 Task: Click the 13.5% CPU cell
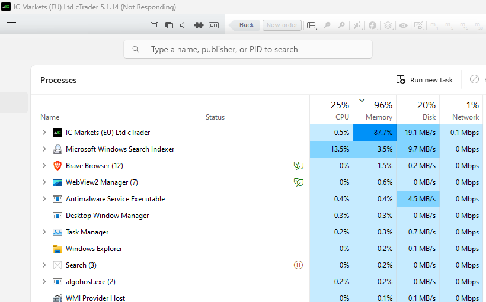(331, 149)
